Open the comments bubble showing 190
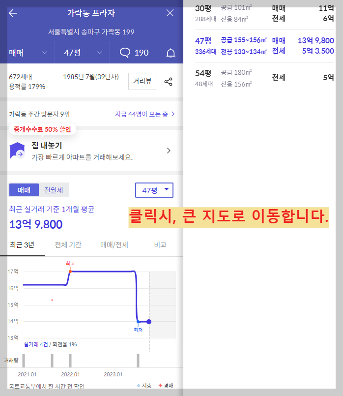This screenshot has width=343, height=396. tap(134, 53)
